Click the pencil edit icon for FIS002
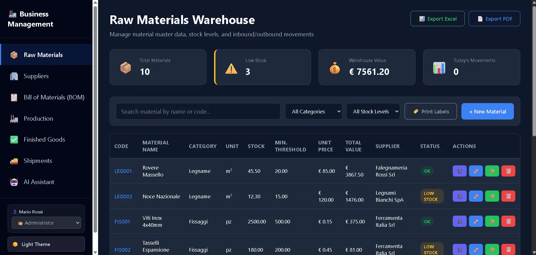The height and width of the screenshot is (255, 536). pos(476,249)
